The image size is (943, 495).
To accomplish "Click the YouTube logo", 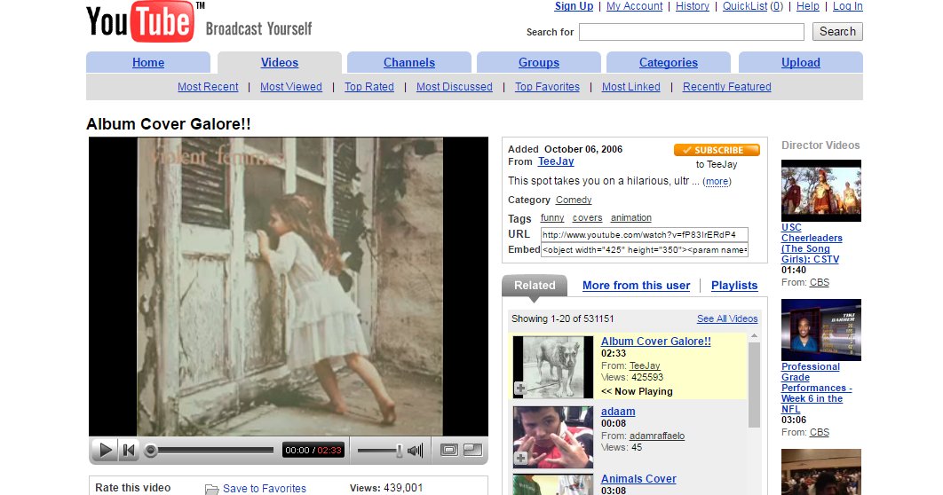I will 140,21.
